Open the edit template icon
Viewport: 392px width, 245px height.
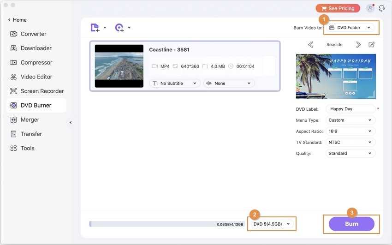(x=371, y=45)
